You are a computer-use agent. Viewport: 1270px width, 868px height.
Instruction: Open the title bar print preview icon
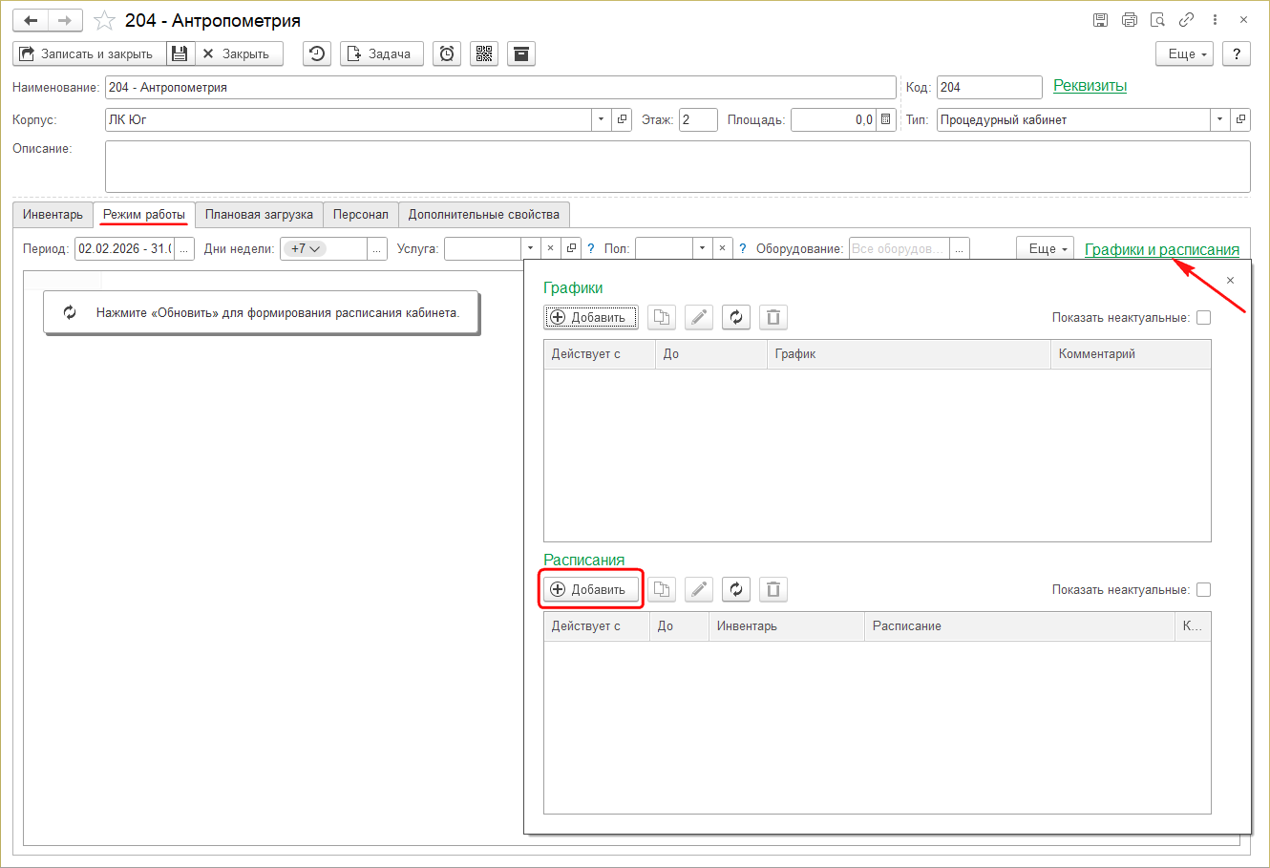(1157, 20)
